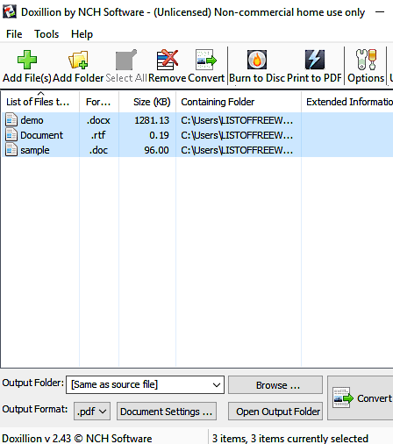Click the '3 items, 3 items currently selected' status
The image size is (393, 444).
pos(289,438)
